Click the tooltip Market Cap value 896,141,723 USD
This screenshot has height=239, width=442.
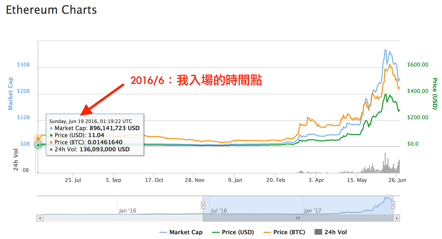(x=115, y=128)
